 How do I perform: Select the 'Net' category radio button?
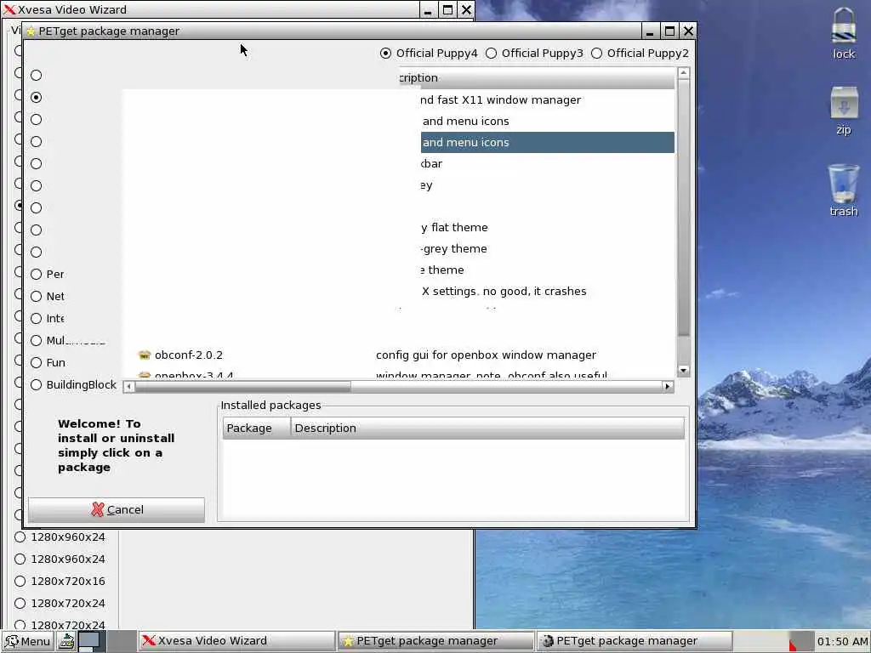point(37,296)
